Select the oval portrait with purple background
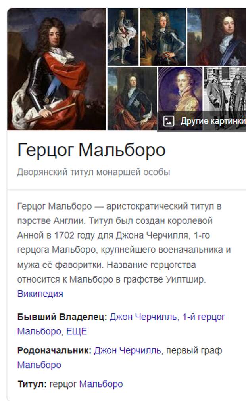Image resolution: width=246 pixels, height=401 pixels. (180, 90)
